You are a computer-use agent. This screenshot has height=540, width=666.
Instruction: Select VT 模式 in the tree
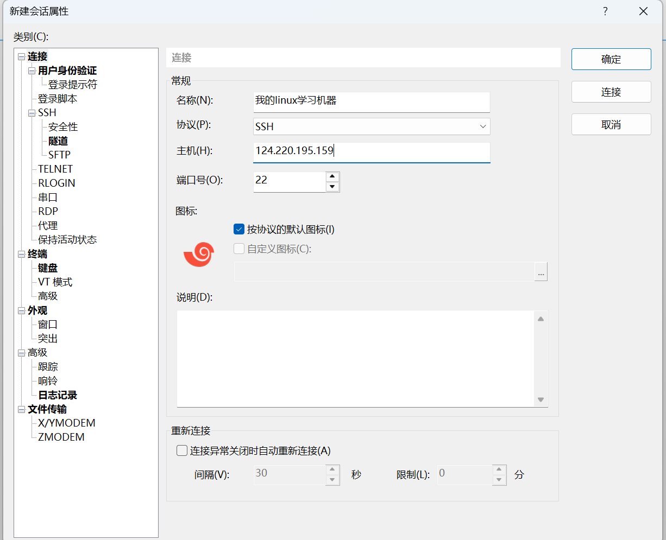pos(55,282)
